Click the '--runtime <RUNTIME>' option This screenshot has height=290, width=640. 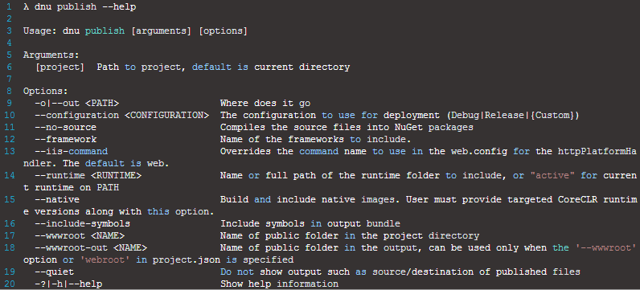coord(88,176)
